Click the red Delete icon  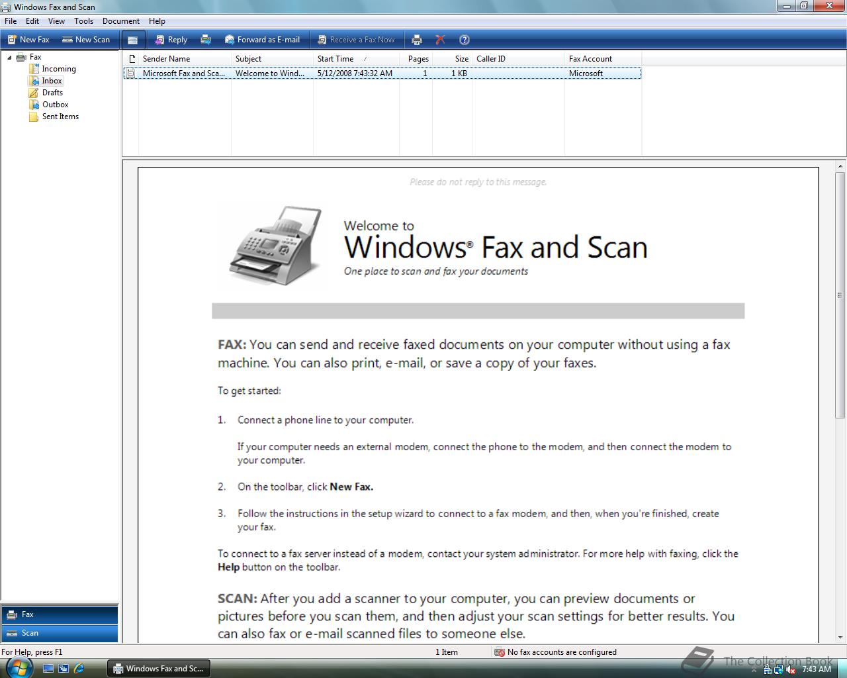click(440, 40)
